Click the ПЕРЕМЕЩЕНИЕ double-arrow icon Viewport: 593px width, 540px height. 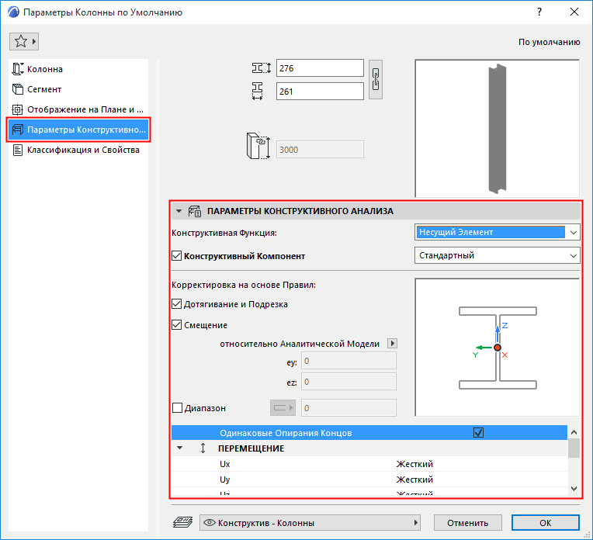tap(203, 448)
